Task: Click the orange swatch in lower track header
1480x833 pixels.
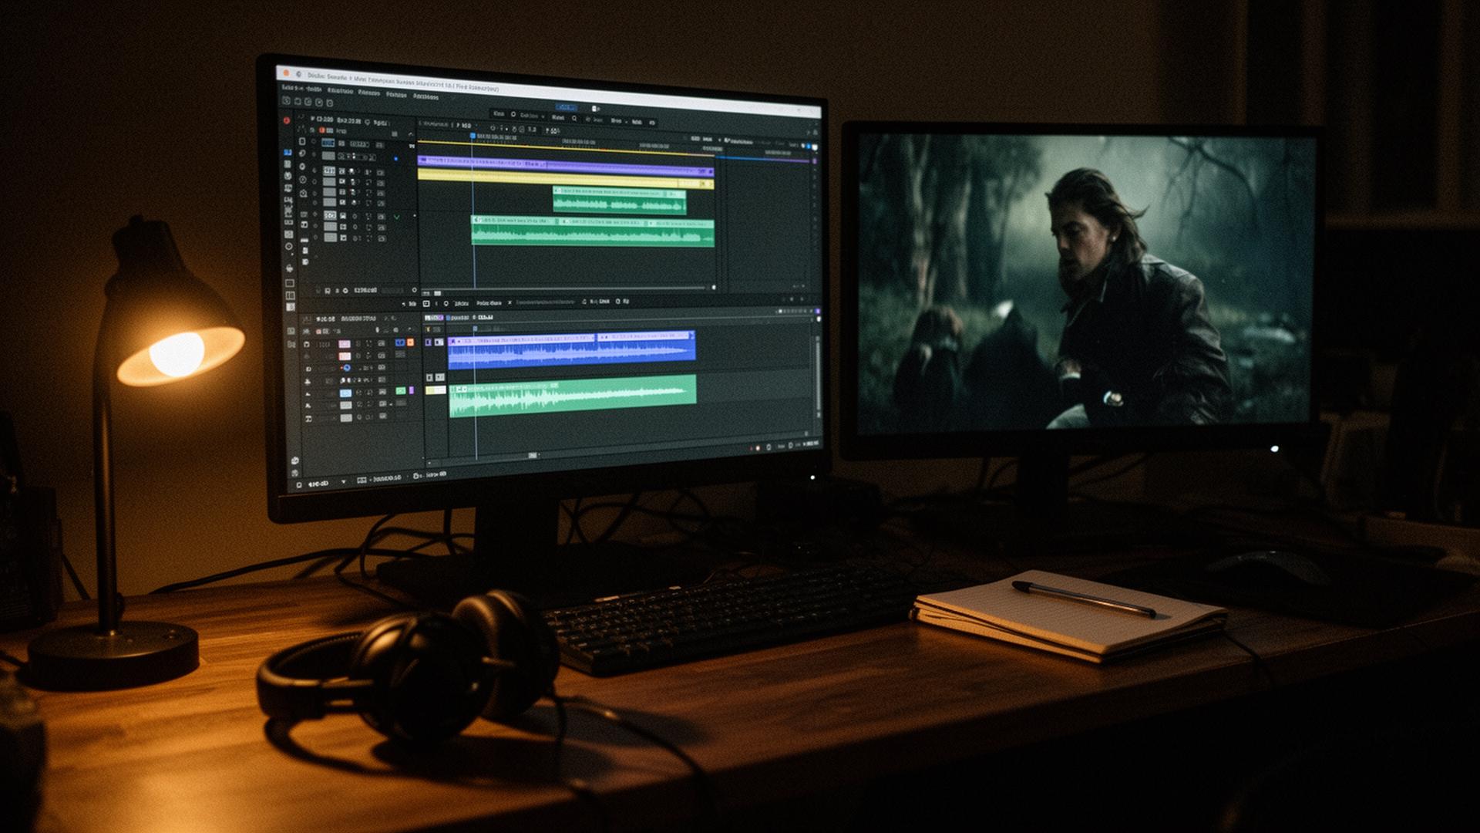Action: point(410,342)
